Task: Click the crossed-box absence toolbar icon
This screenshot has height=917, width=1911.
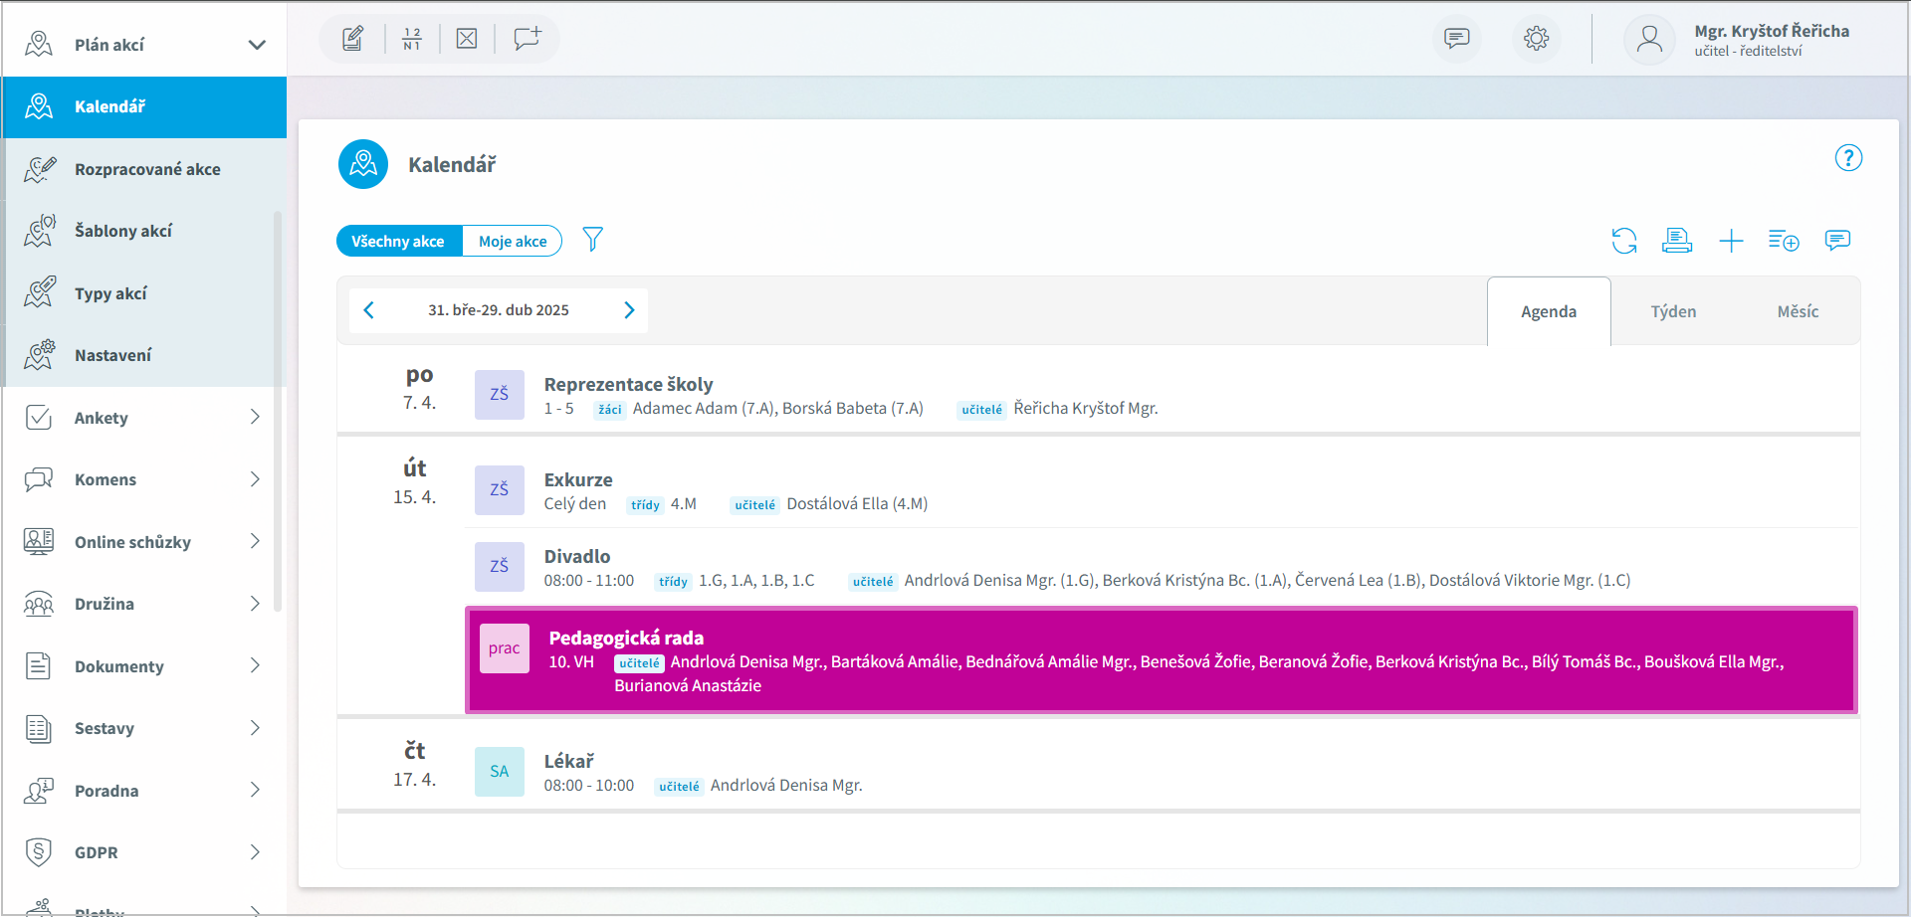Action: (467, 39)
